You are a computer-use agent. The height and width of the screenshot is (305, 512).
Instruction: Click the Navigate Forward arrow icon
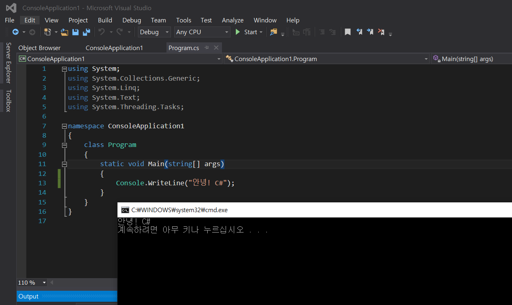coord(32,32)
